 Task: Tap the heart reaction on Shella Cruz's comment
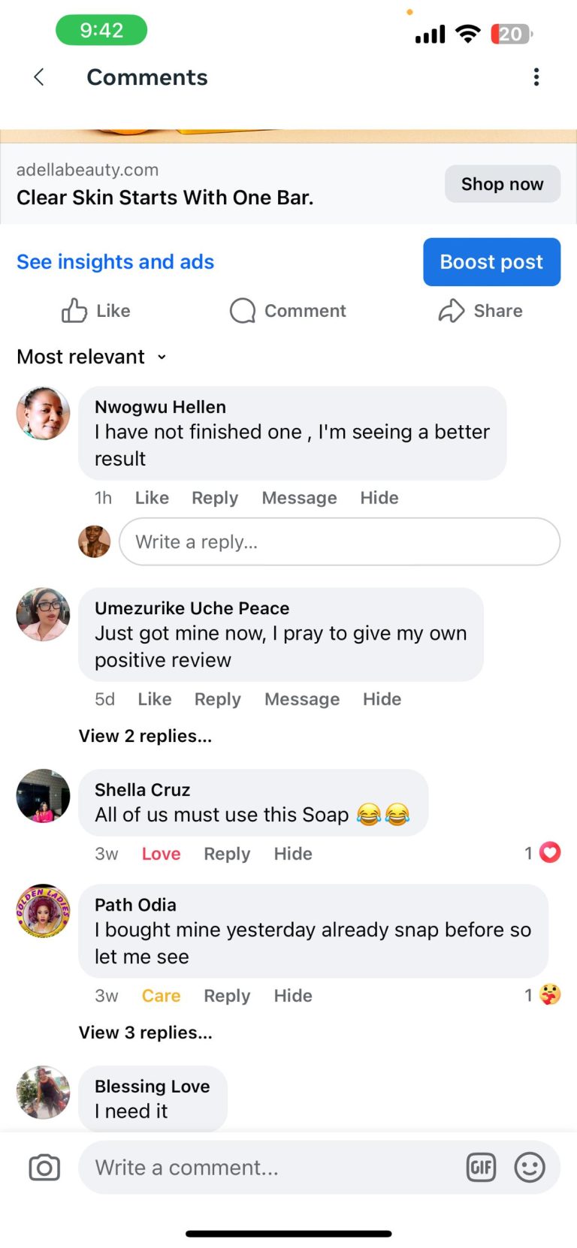(x=550, y=853)
